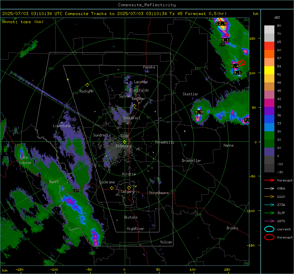Click the RockyMH map label

pyautogui.click(x=86, y=91)
